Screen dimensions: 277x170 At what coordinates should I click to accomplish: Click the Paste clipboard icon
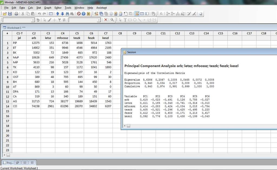click(33, 14)
